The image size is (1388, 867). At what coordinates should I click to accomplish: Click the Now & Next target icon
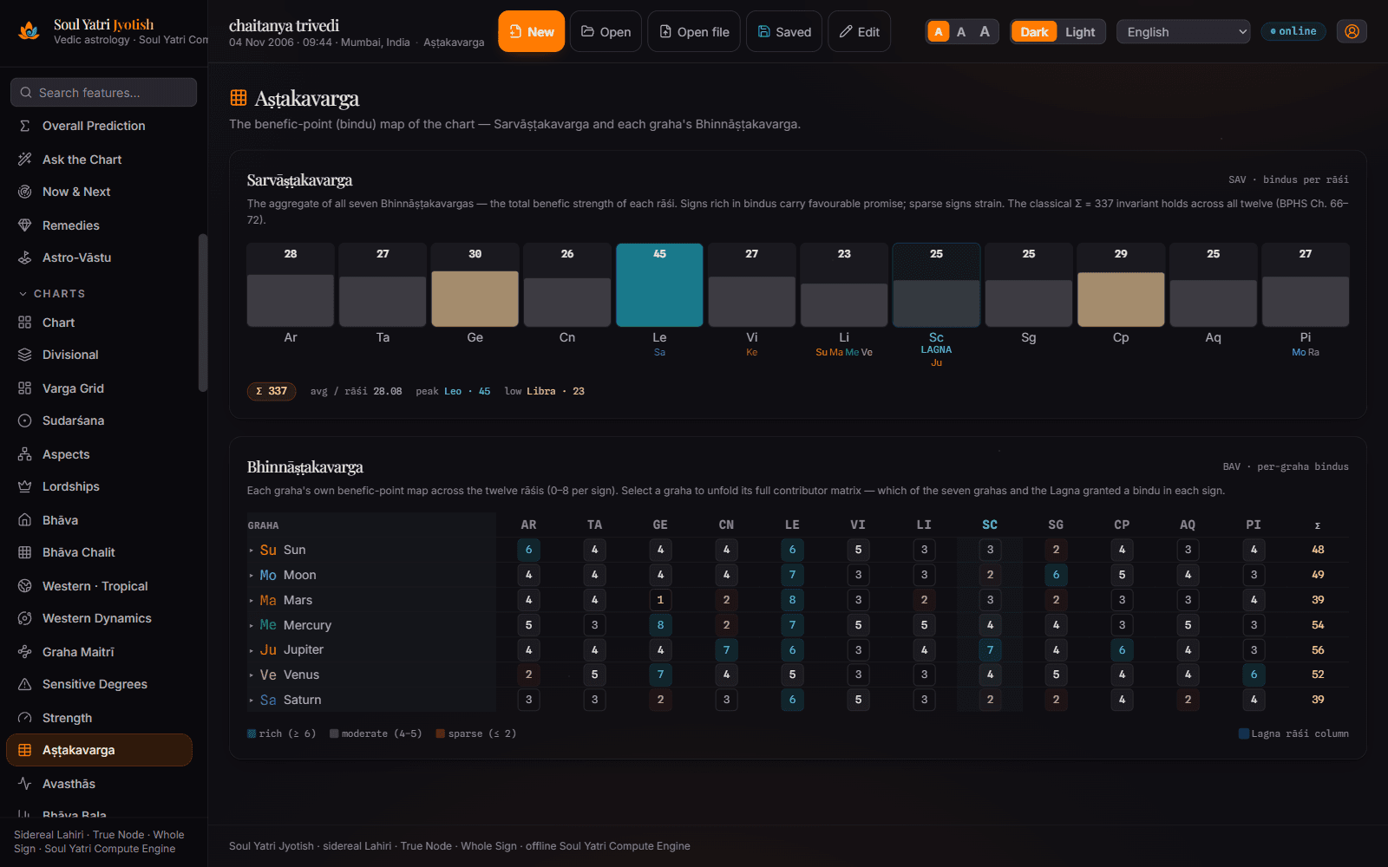pos(25,192)
